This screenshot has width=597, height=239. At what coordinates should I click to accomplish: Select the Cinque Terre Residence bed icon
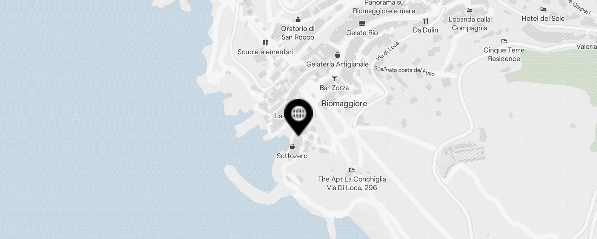504,41
